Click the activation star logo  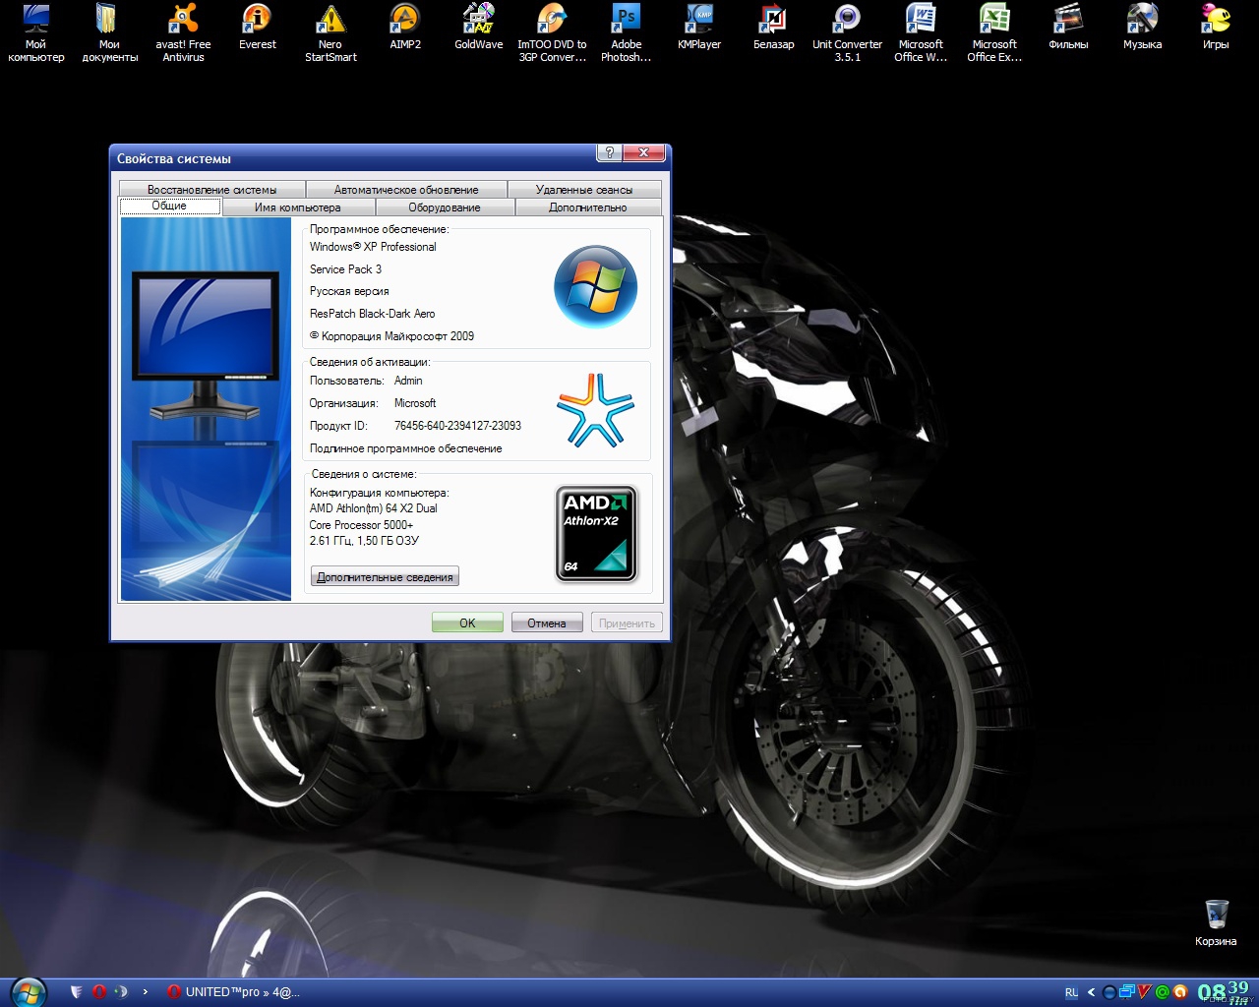595,410
